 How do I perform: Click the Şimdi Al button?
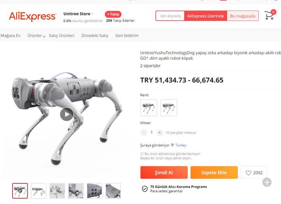(x=164, y=172)
